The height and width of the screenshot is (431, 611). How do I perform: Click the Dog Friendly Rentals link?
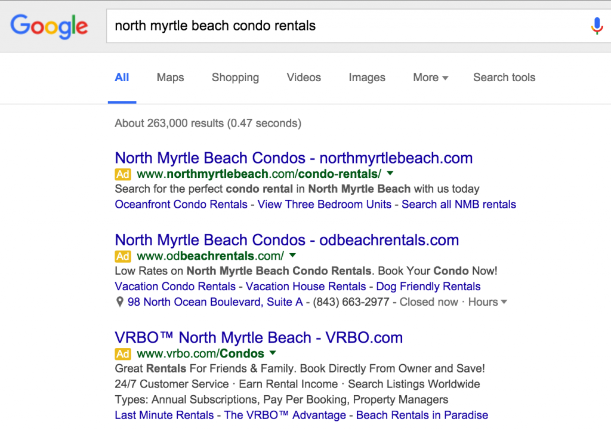click(x=428, y=287)
